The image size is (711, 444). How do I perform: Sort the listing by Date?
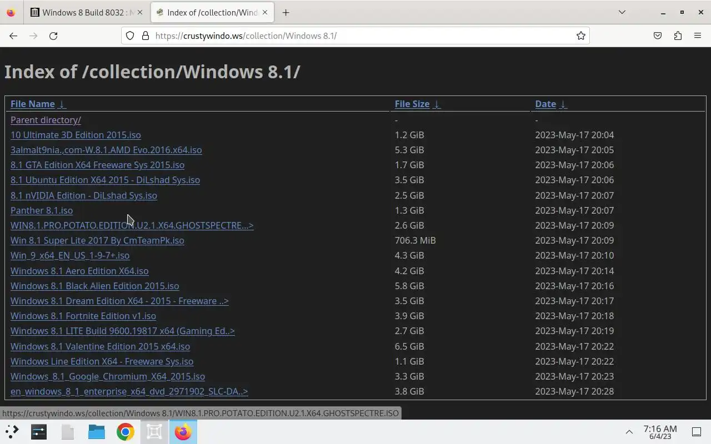point(545,104)
